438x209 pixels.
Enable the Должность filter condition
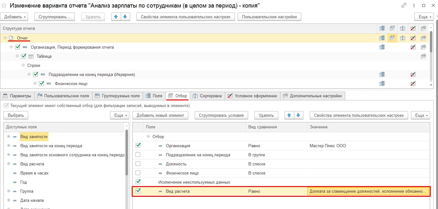pyautogui.click(x=138, y=164)
